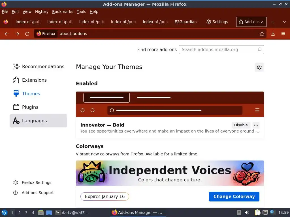This screenshot has height=217, width=290.
Task: Switch to workspace 3 in taskbar
Action: [26, 213]
